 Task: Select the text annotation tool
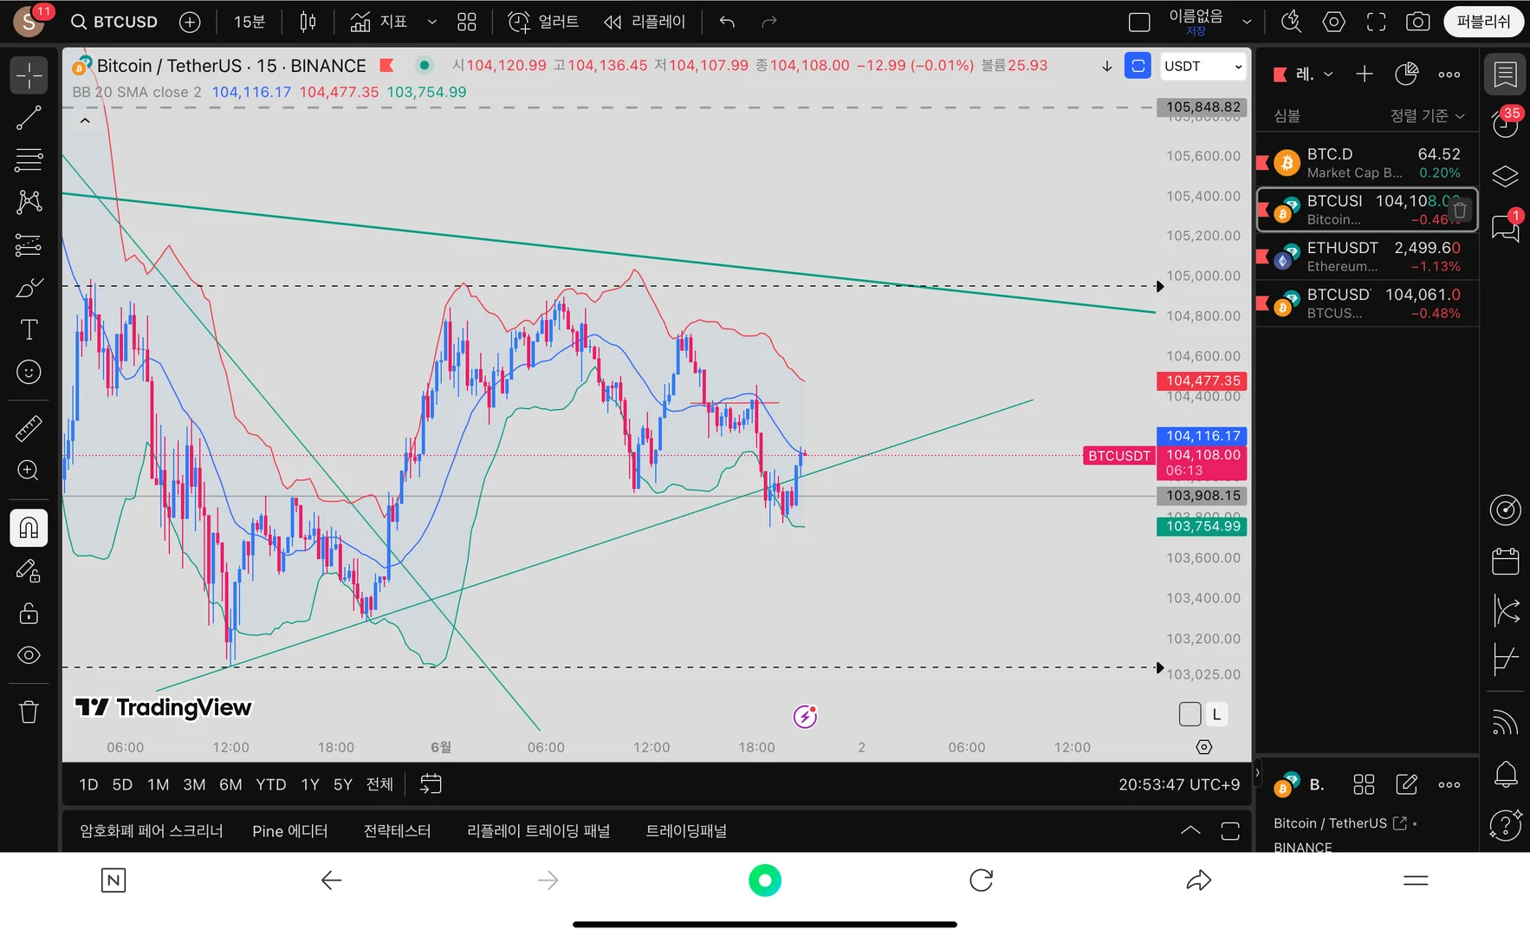point(29,329)
